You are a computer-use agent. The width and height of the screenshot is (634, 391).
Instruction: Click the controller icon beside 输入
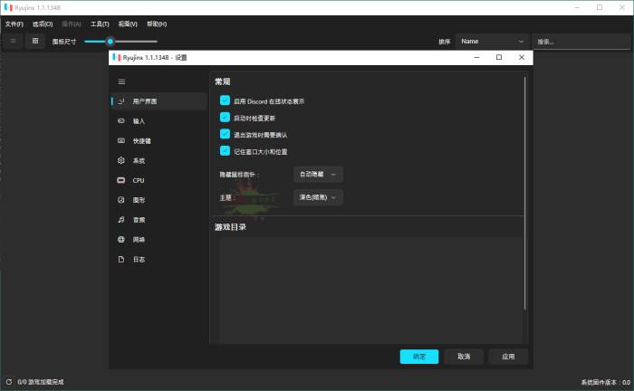(x=120, y=120)
